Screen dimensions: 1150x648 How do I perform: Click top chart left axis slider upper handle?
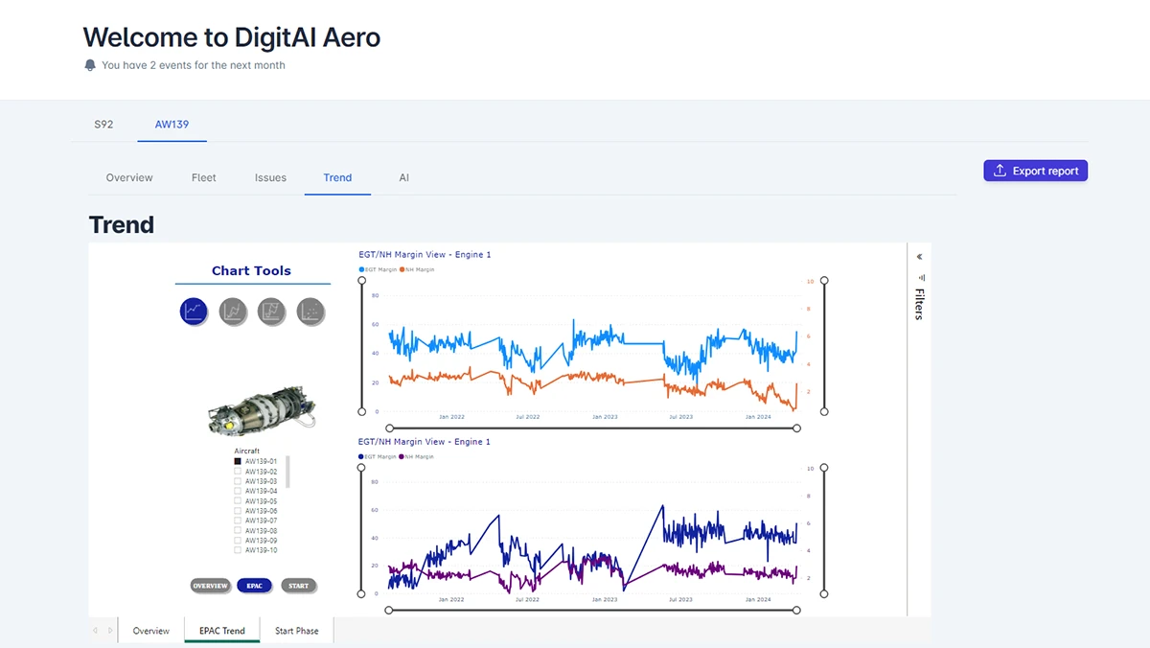coord(361,282)
